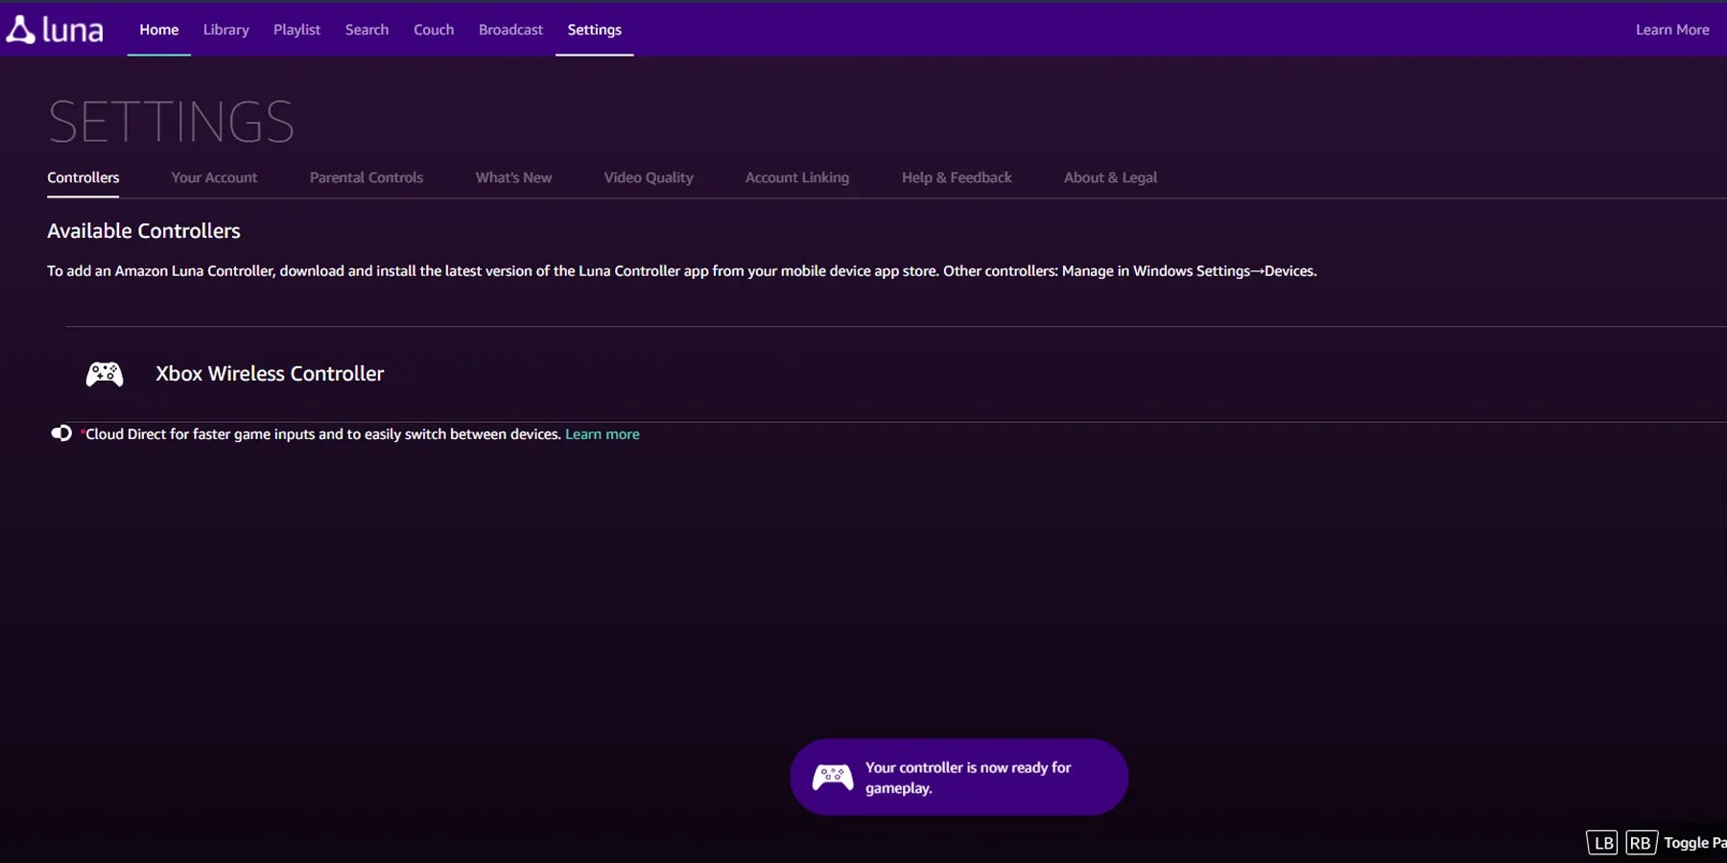Go to the Home nav item
The image size is (1727, 863).
159,30
